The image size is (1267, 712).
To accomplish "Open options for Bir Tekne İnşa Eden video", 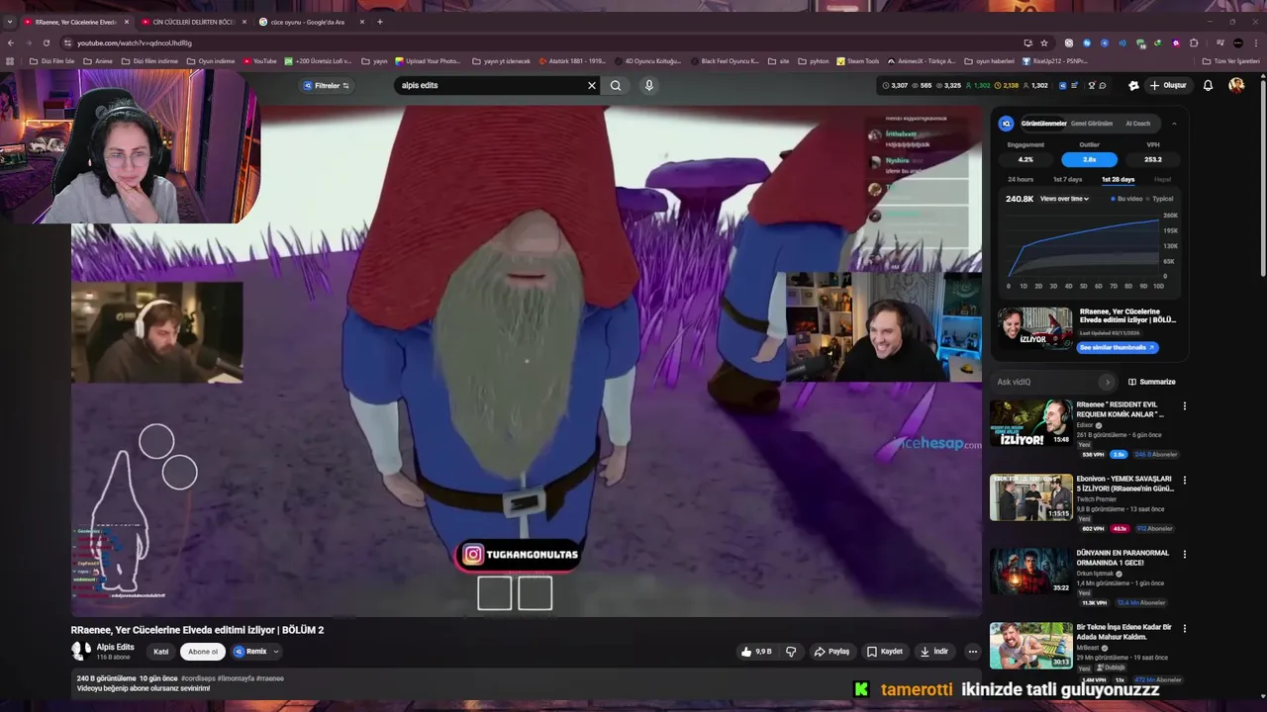I will coord(1184,628).
